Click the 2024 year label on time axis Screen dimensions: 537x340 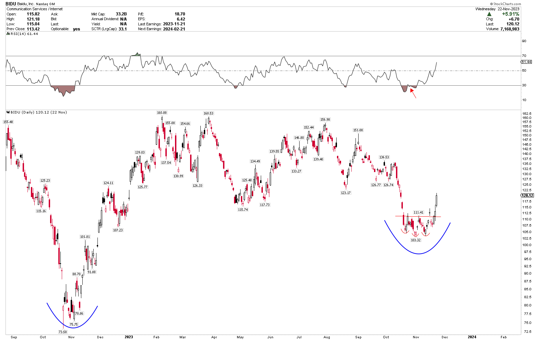click(x=472, y=337)
